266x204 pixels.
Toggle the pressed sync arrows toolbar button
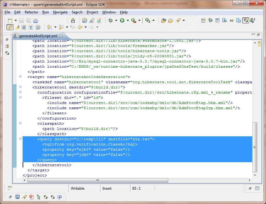pos(10,27)
